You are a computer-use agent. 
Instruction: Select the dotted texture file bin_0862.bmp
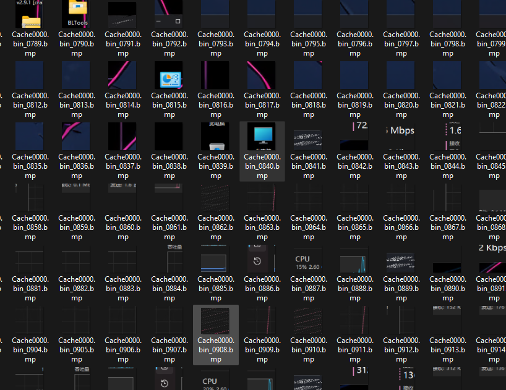coord(216,198)
